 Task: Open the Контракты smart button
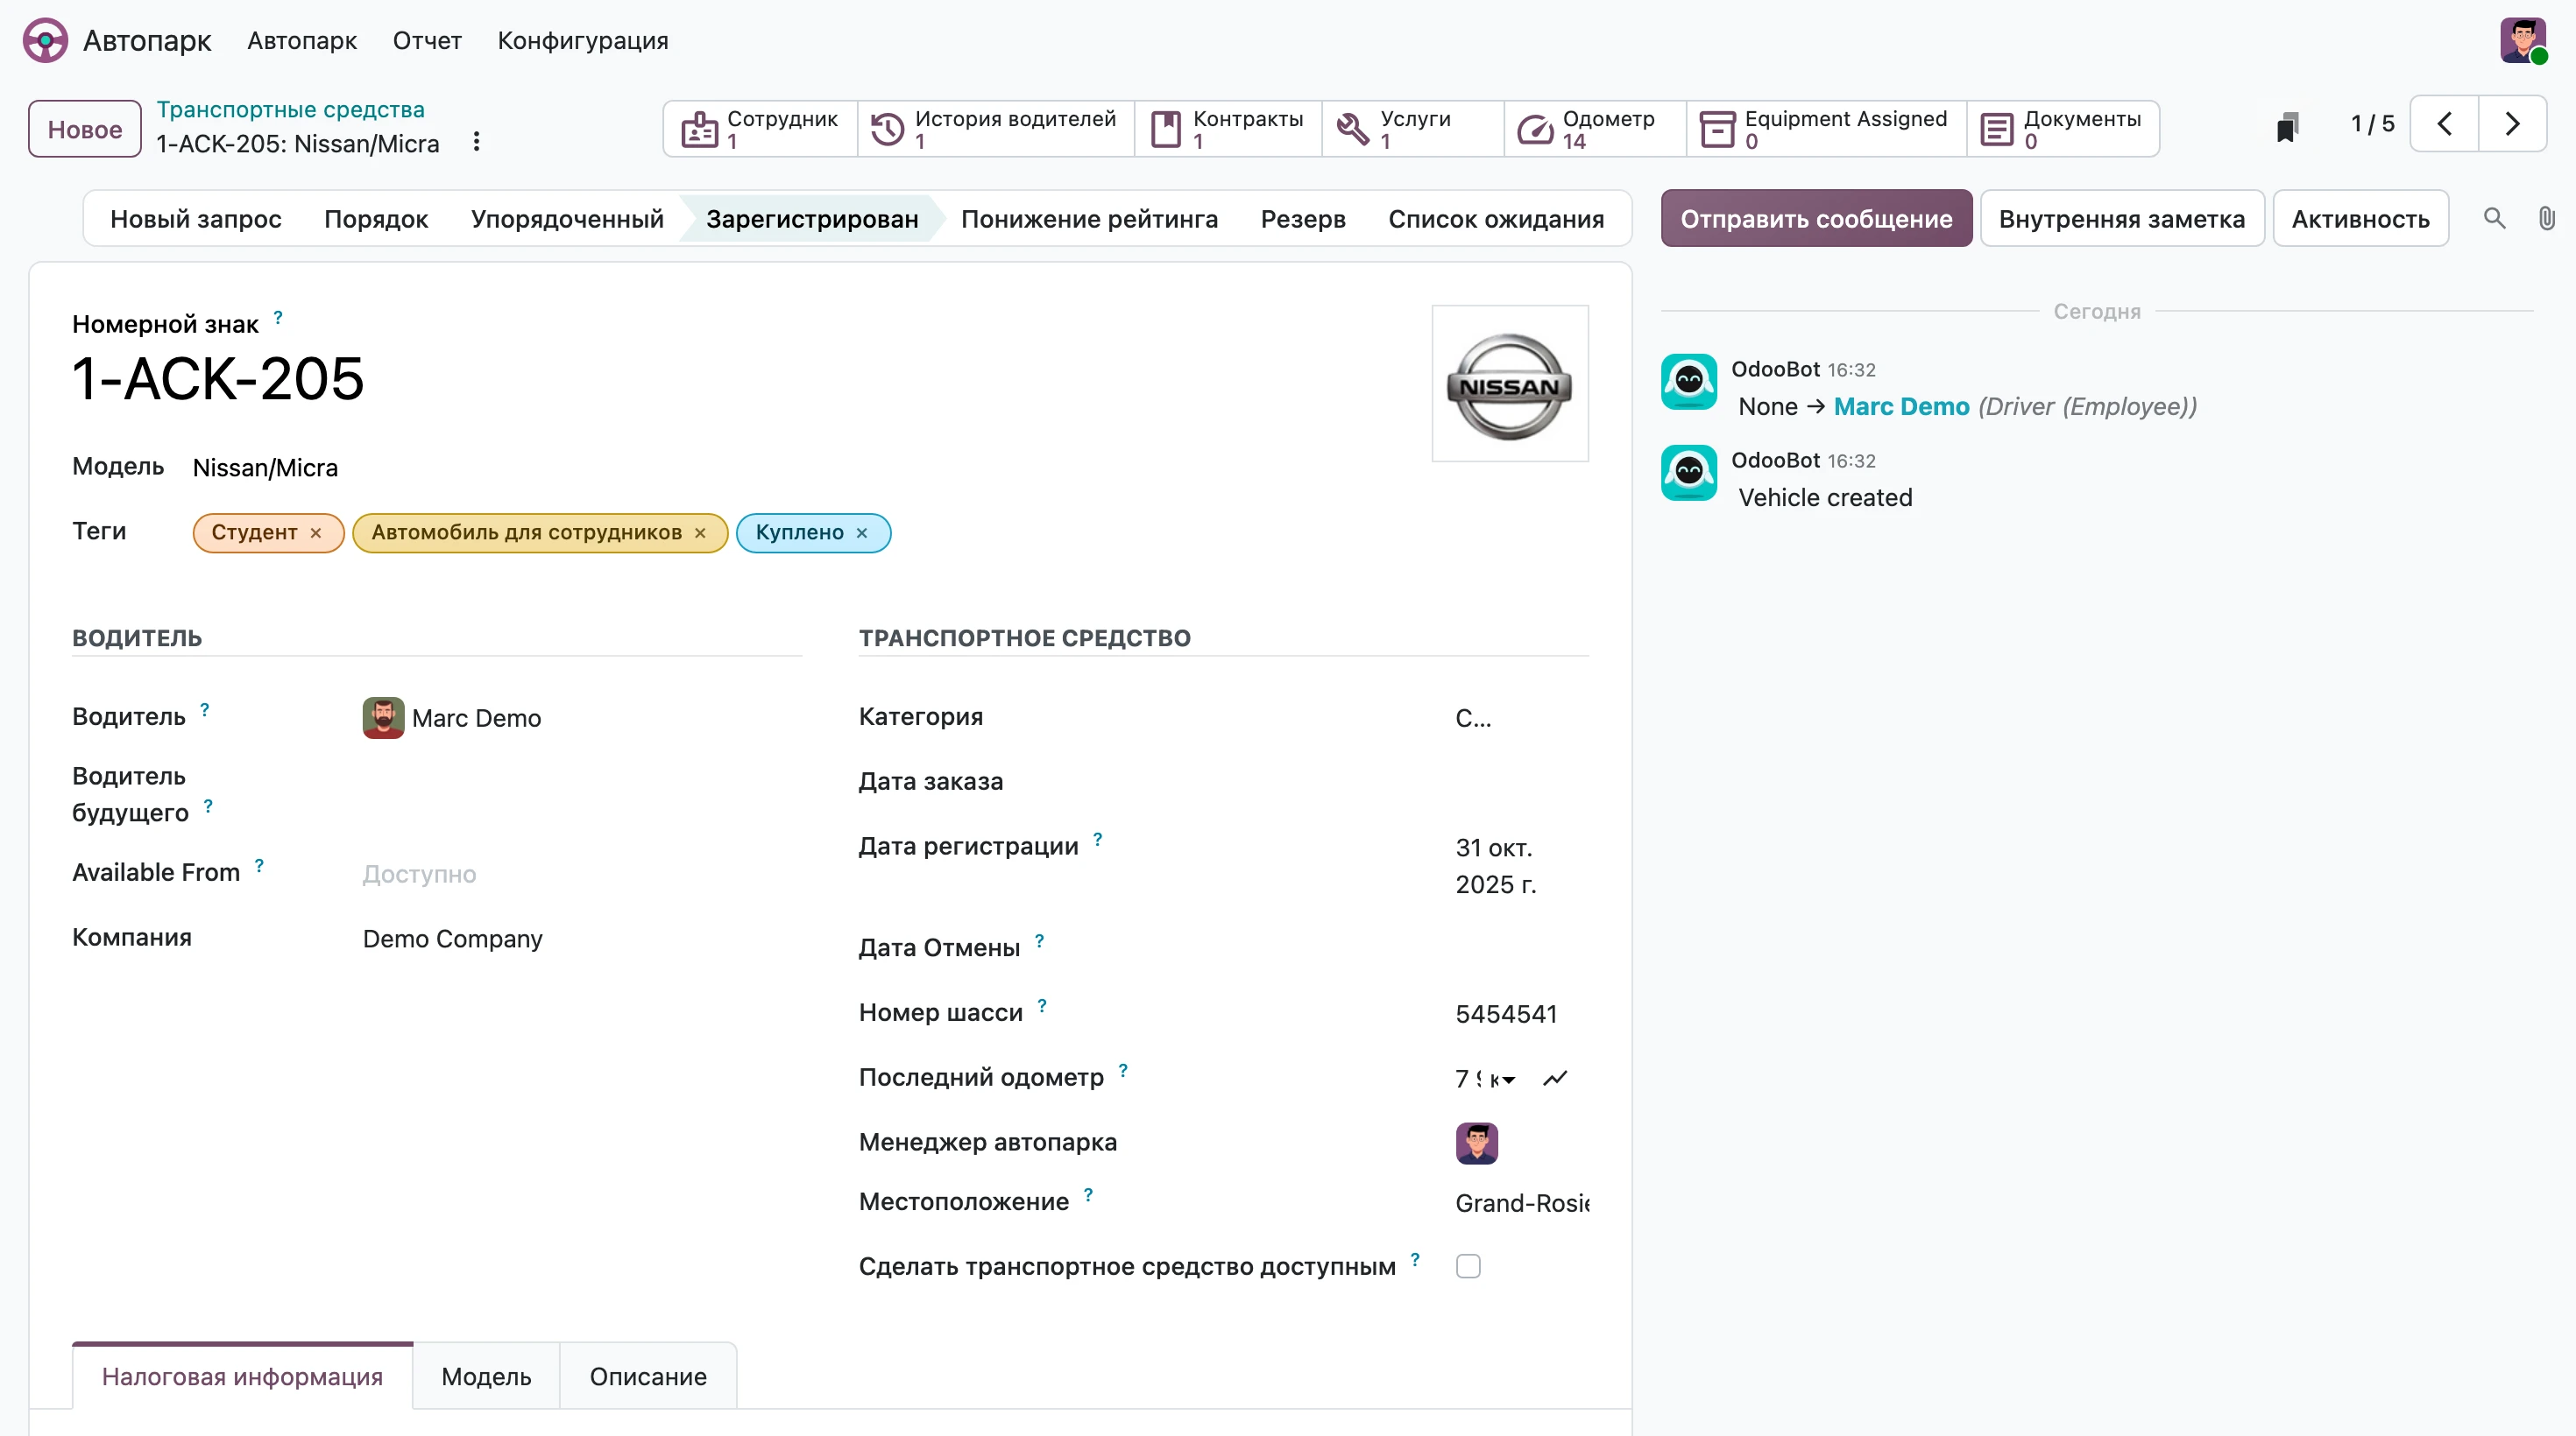tap(1228, 129)
